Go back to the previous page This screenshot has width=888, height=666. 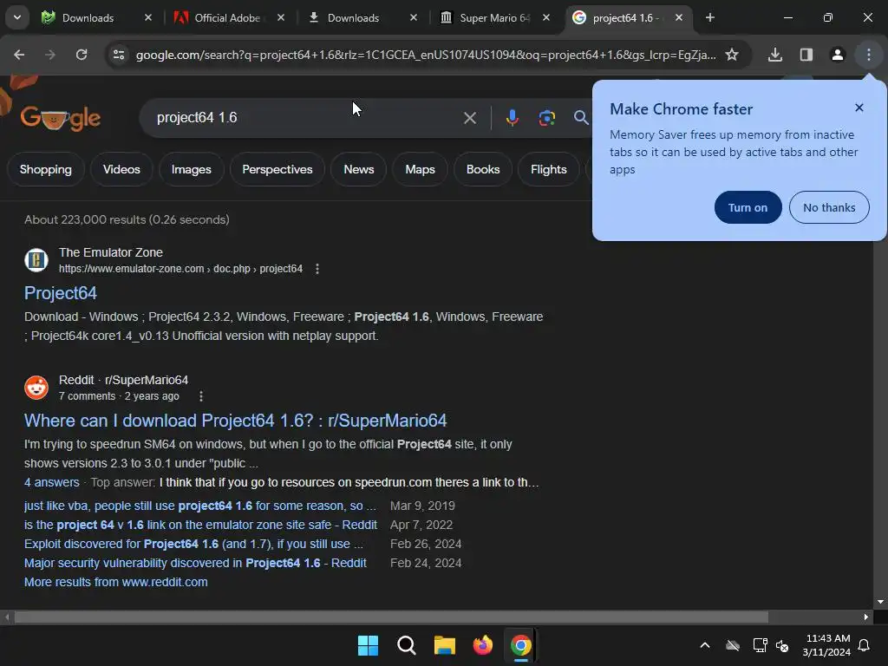pos(19,55)
